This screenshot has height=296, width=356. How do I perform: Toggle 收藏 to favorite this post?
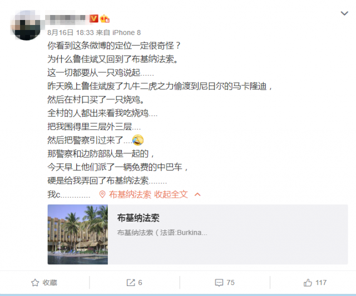[44, 283]
